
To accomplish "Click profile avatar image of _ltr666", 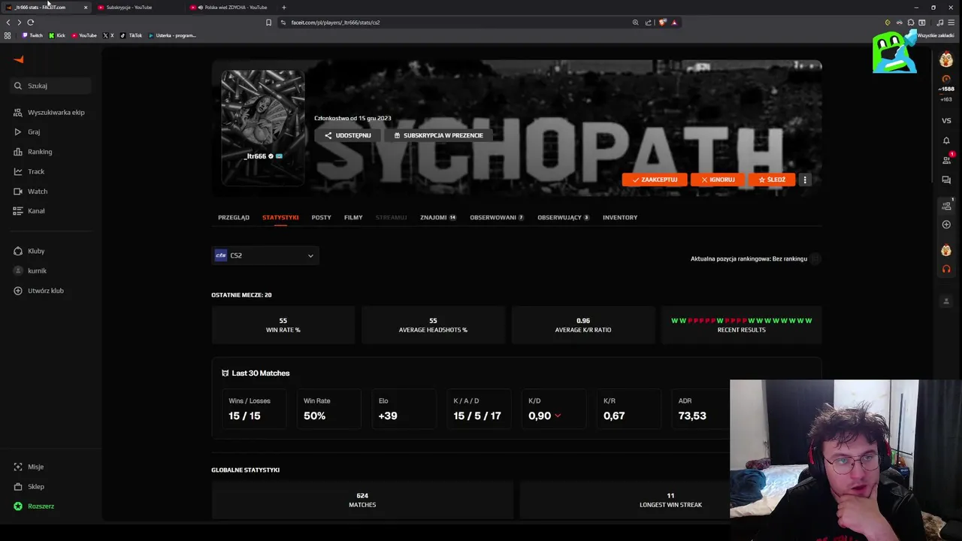I will [x=262, y=110].
